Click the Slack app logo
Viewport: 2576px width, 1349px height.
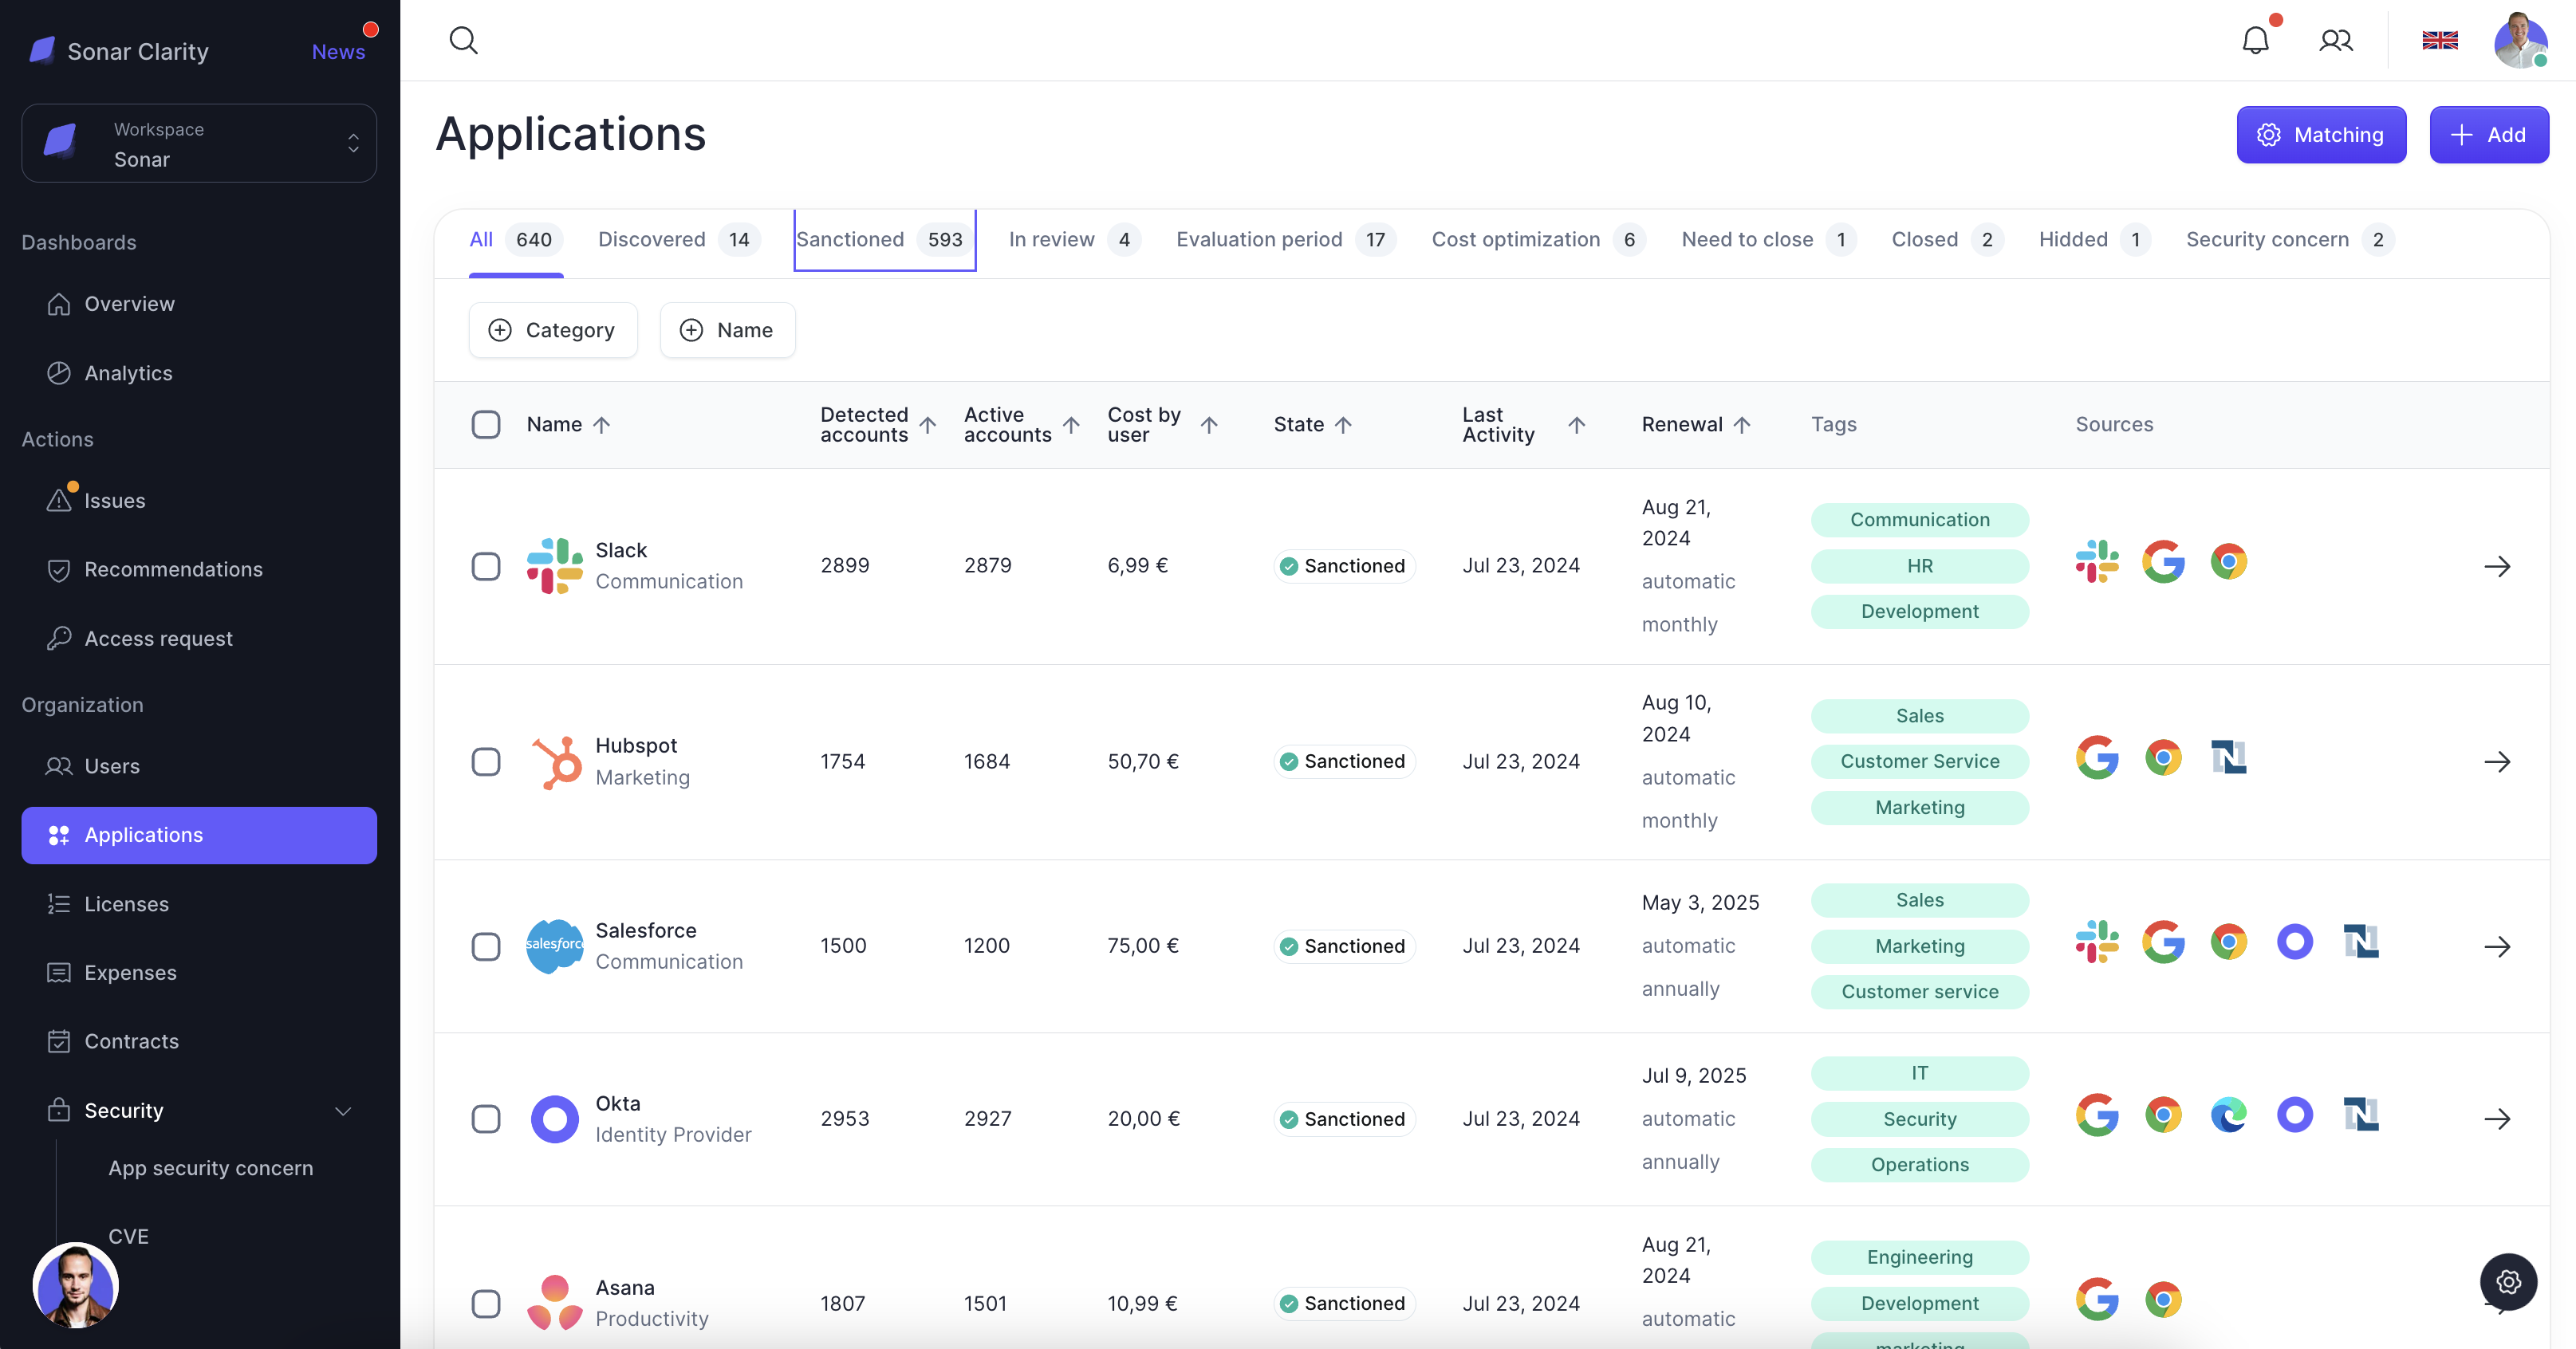555,565
